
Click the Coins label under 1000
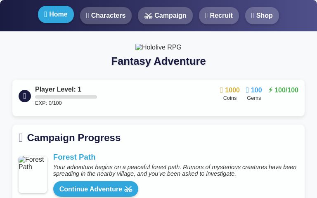pyautogui.click(x=230, y=98)
